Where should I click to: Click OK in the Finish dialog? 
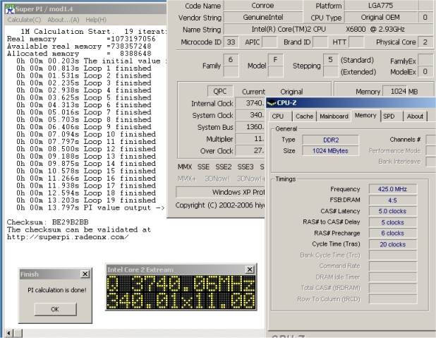[x=55, y=309]
